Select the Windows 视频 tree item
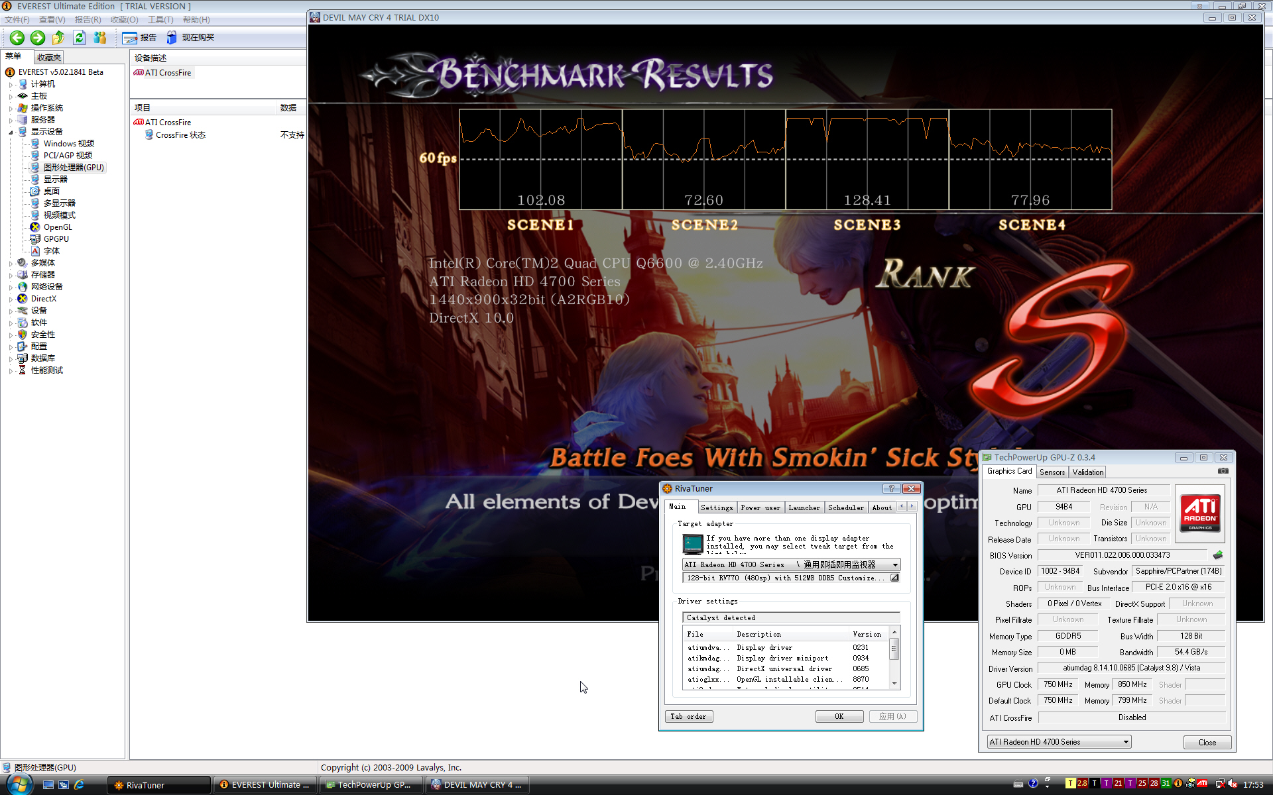 (68, 144)
